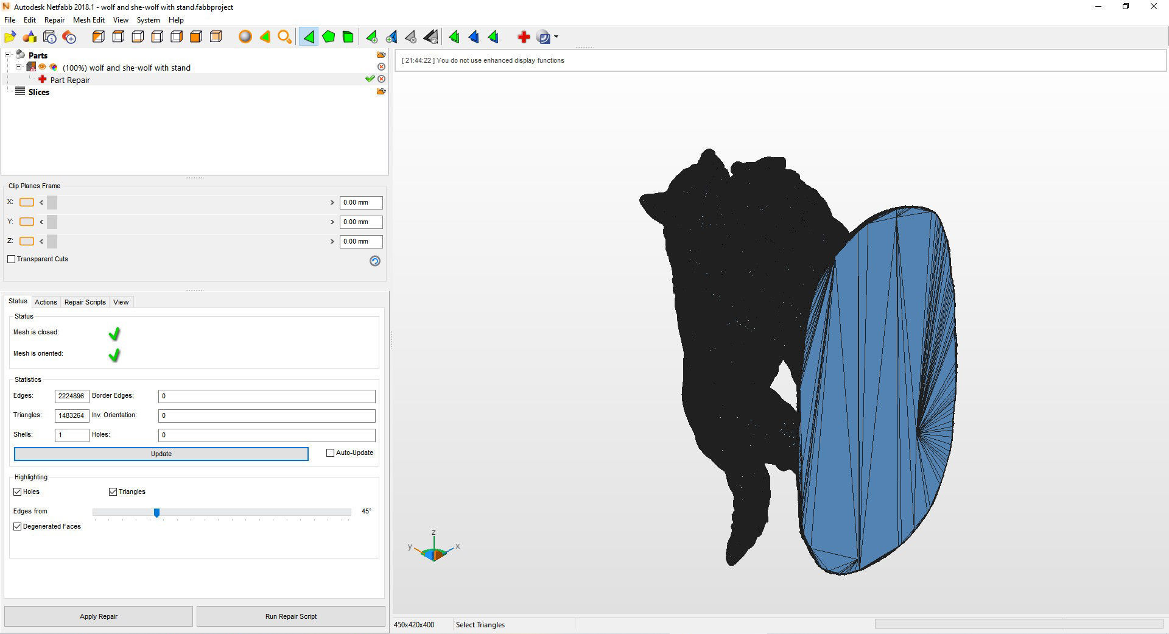Click the solid blue triangle icon
The width and height of the screenshot is (1169, 634).
coord(474,37)
